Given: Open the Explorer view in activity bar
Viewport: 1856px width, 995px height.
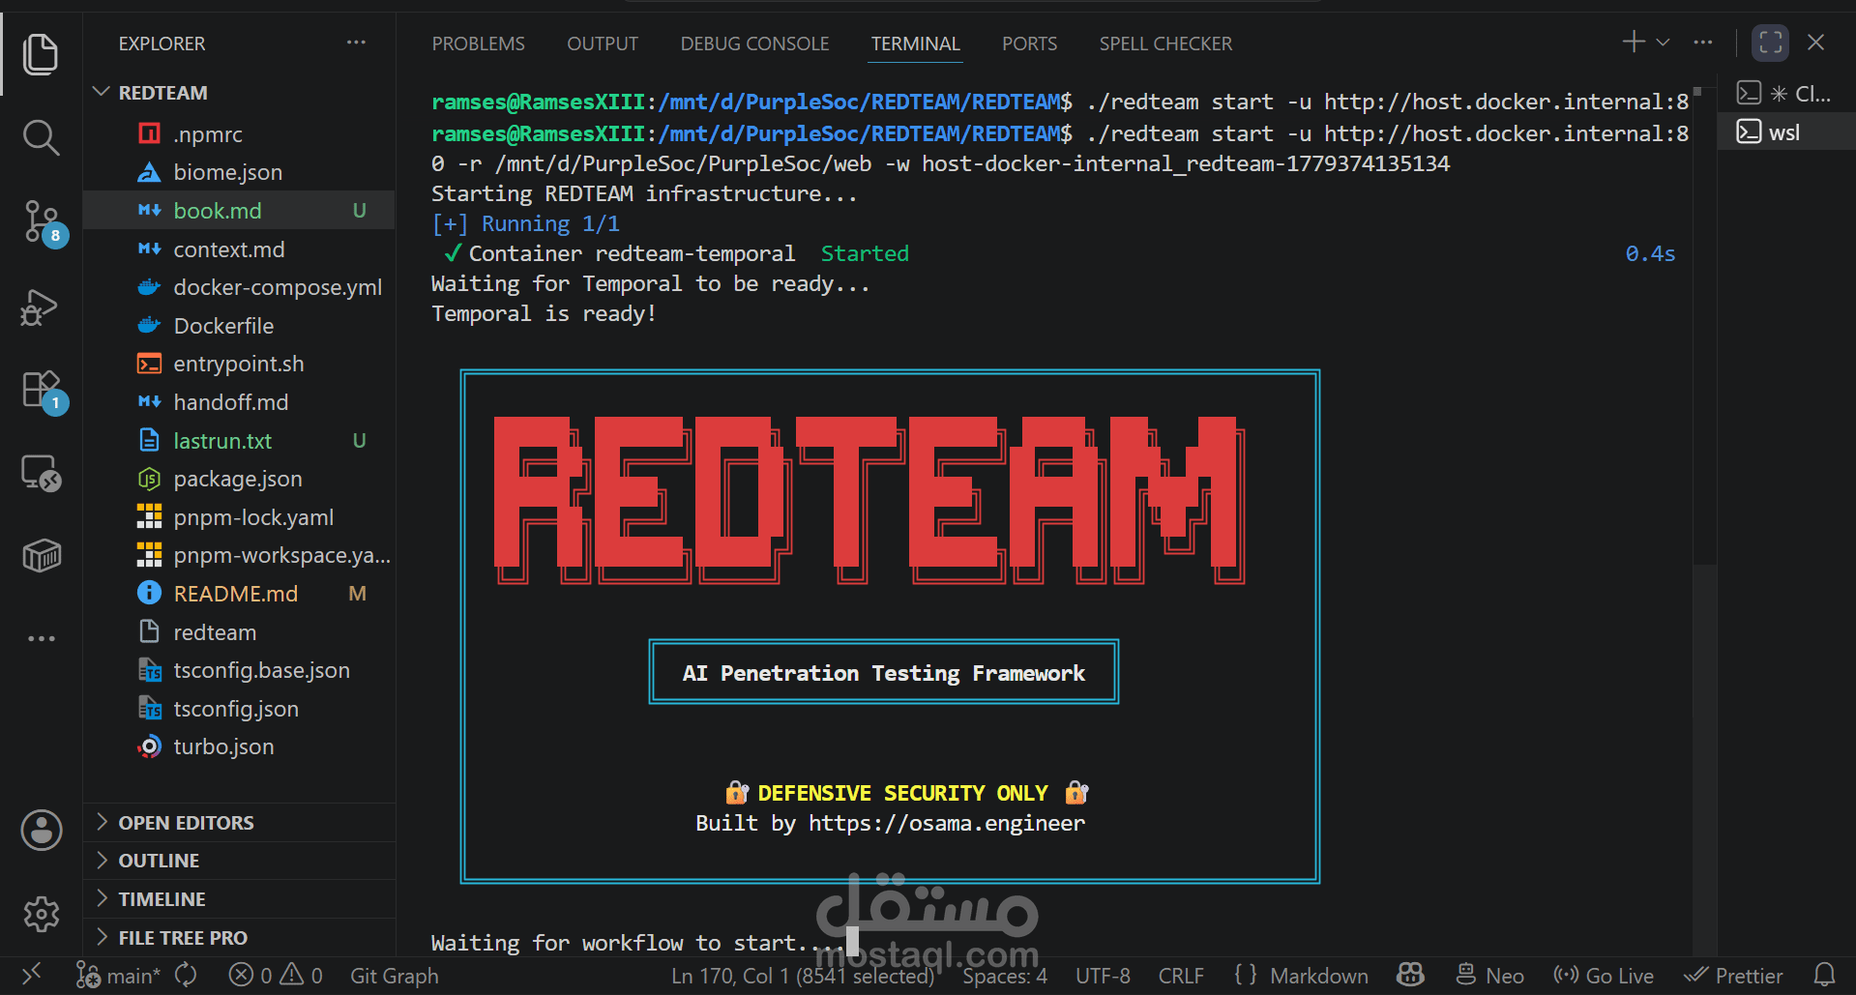Looking at the screenshot, I should (x=41, y=54).
